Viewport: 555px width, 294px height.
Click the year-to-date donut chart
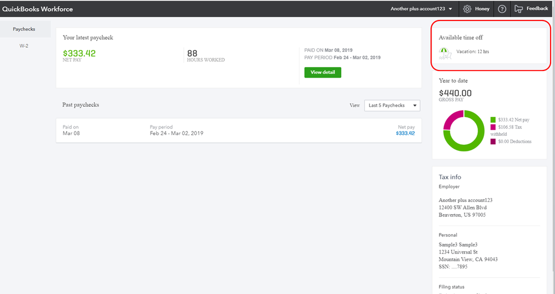(x=464, y=131)
